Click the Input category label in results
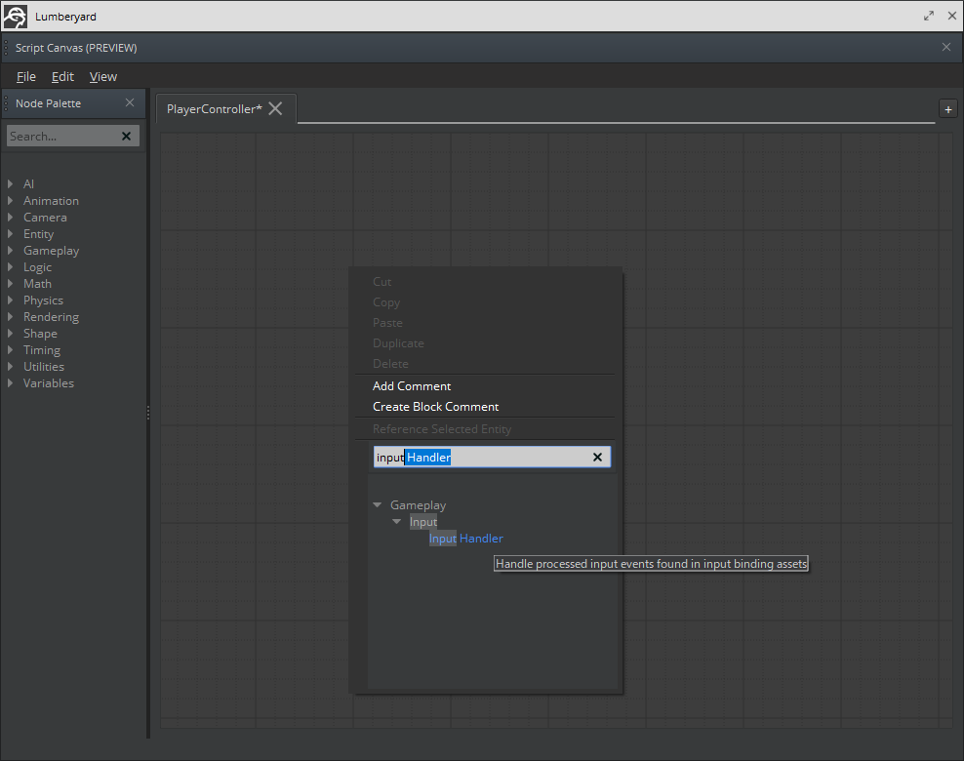The width and height of the screenshot is (964, 761). 423,522
